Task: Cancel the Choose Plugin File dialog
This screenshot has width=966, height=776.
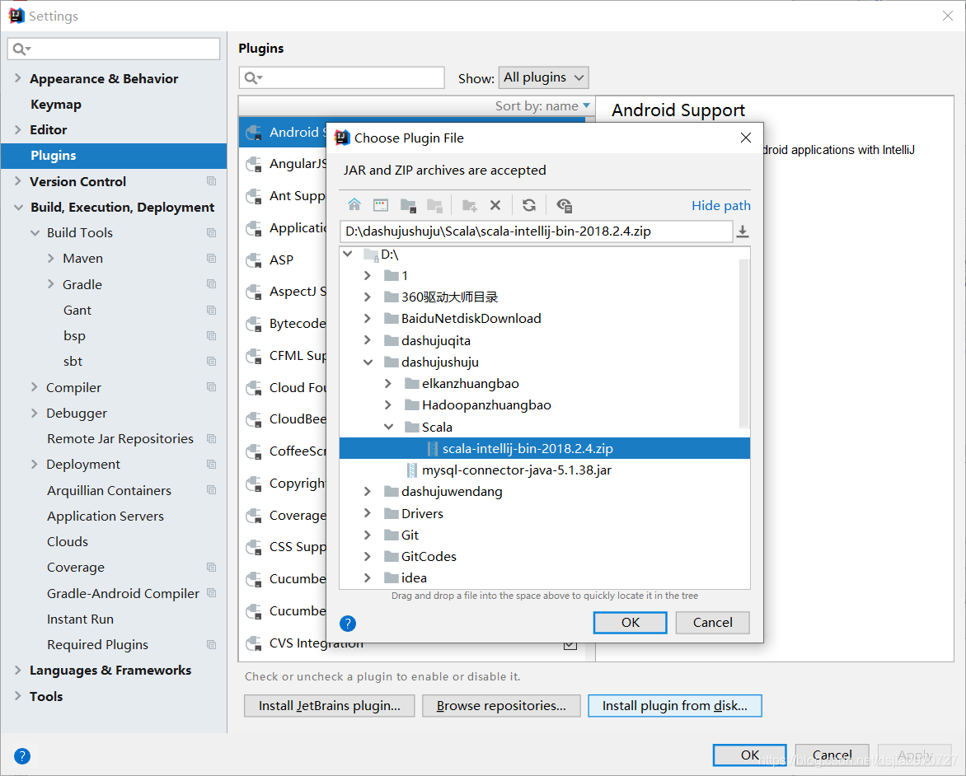Action: point(713,623)
